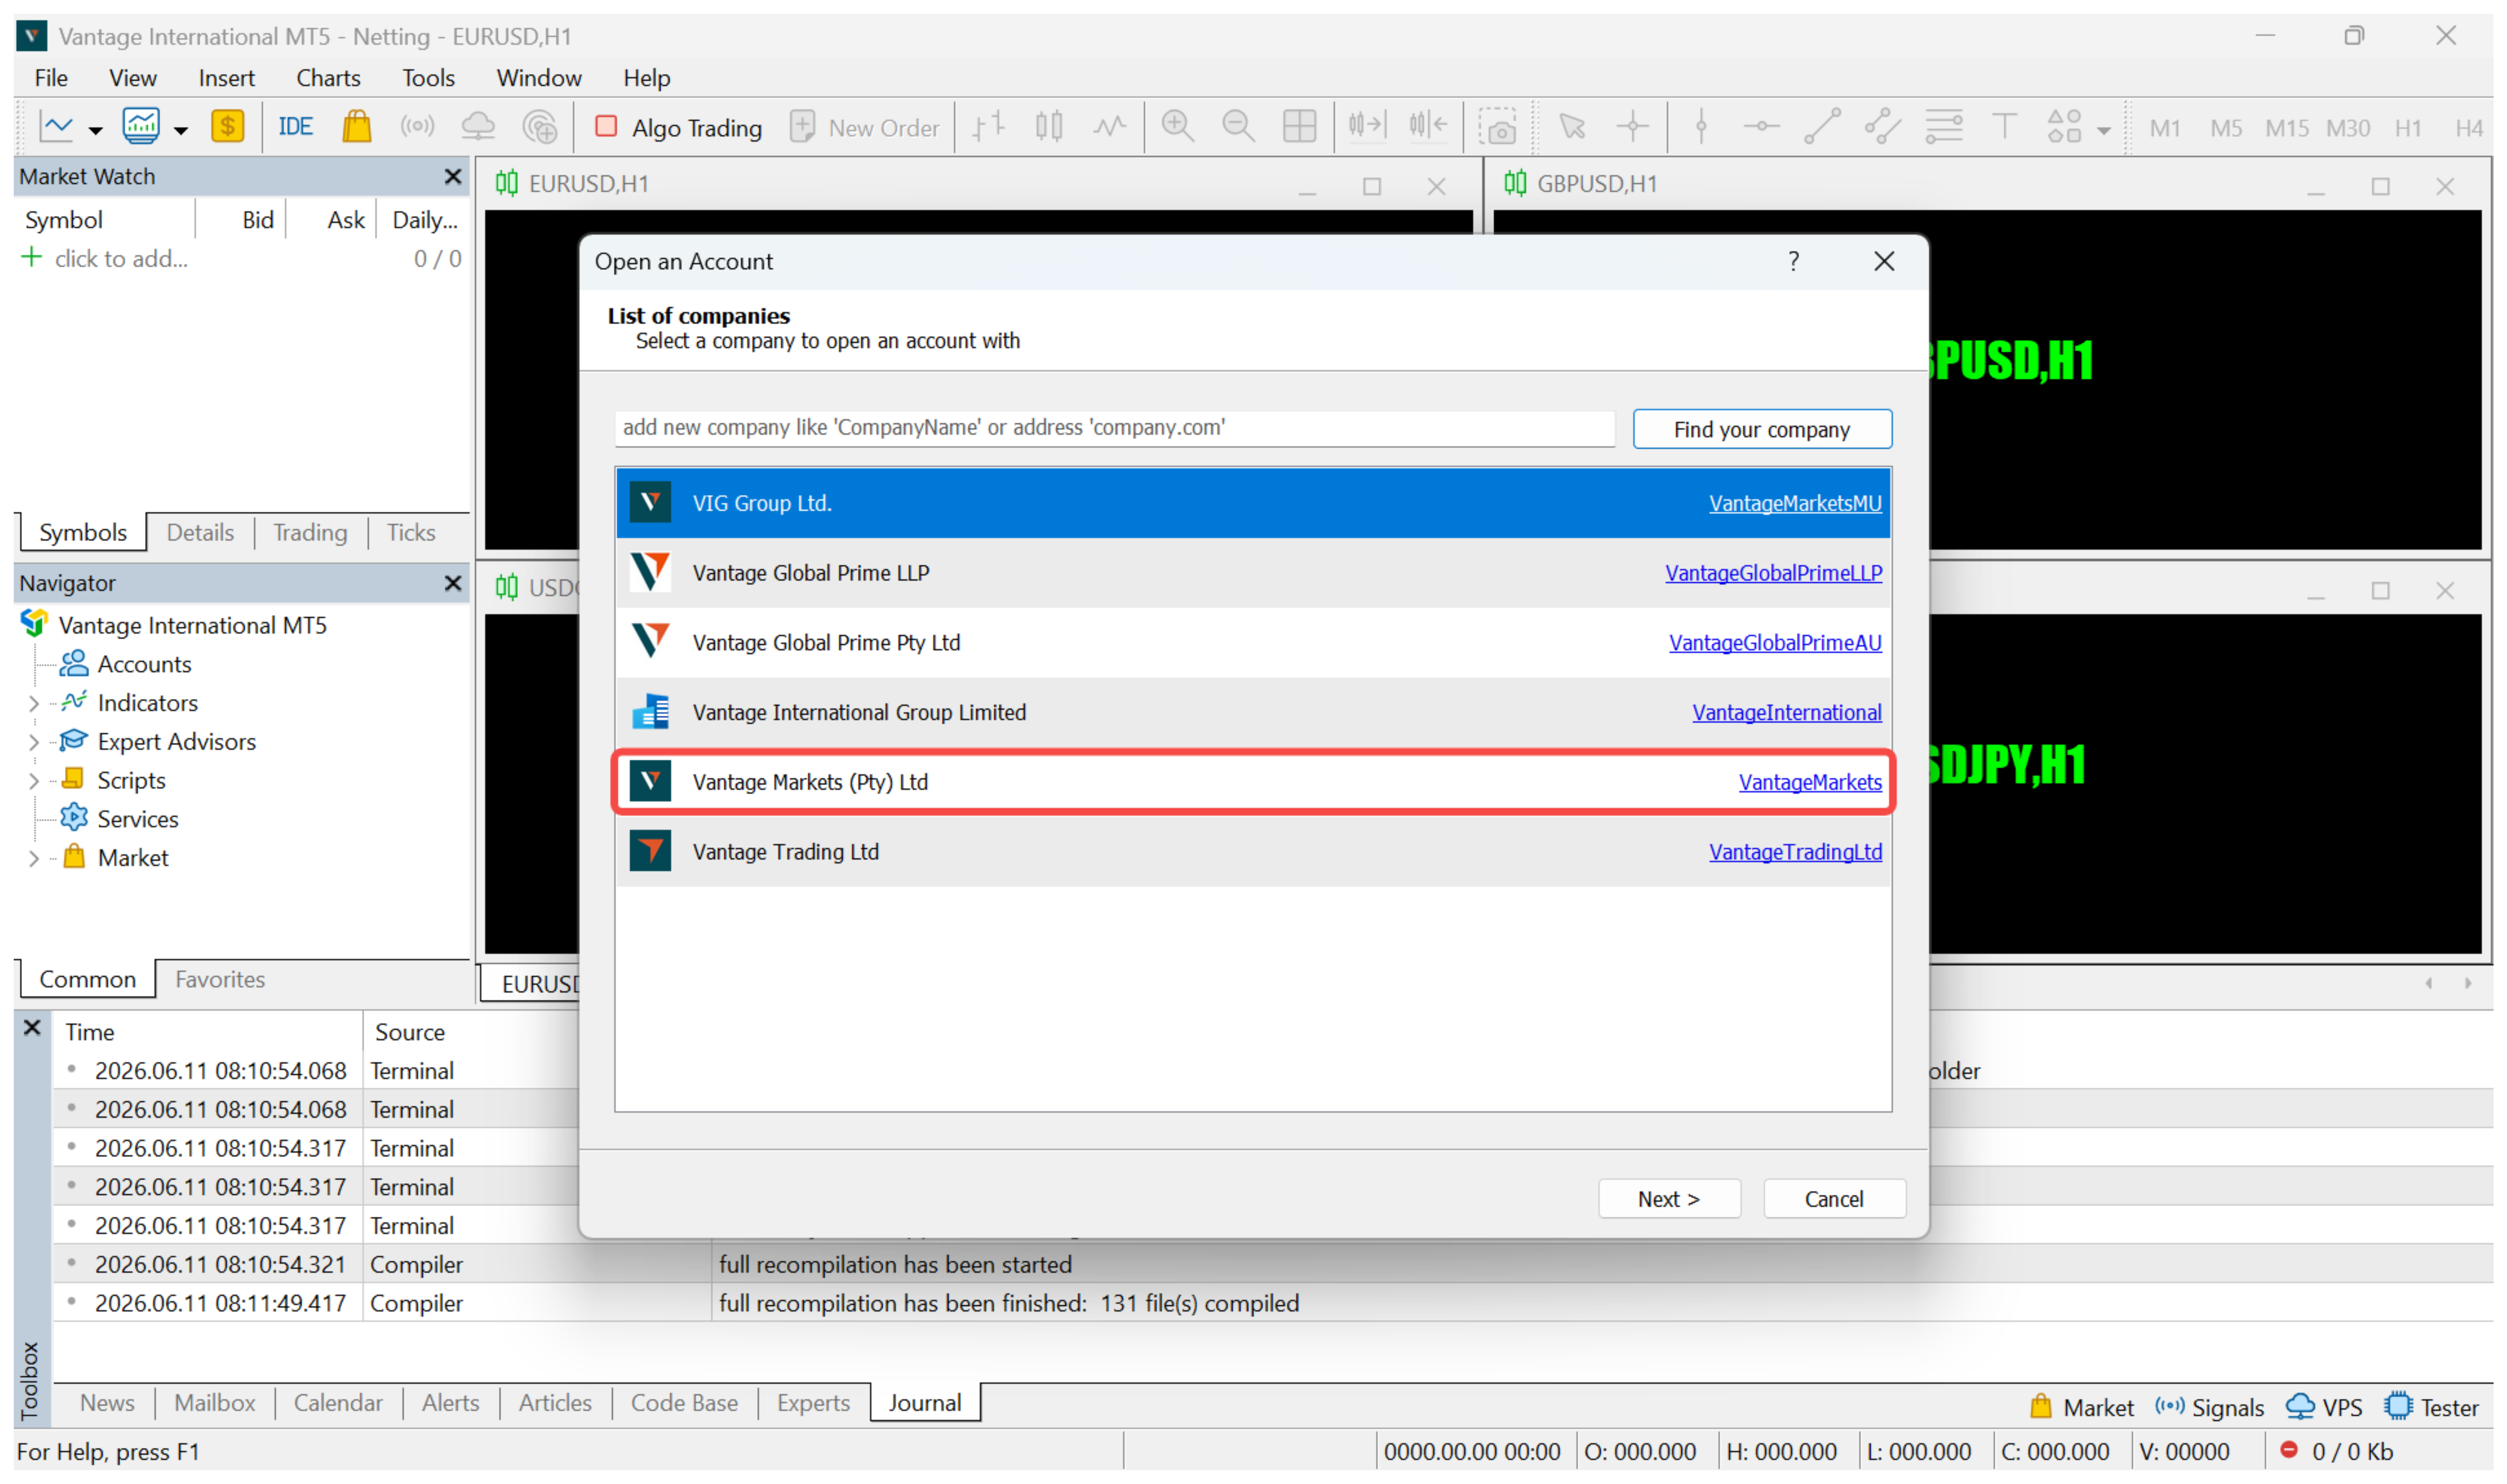
Task: Open the Favorites tab in Navigator
Action: pos(220,980)
